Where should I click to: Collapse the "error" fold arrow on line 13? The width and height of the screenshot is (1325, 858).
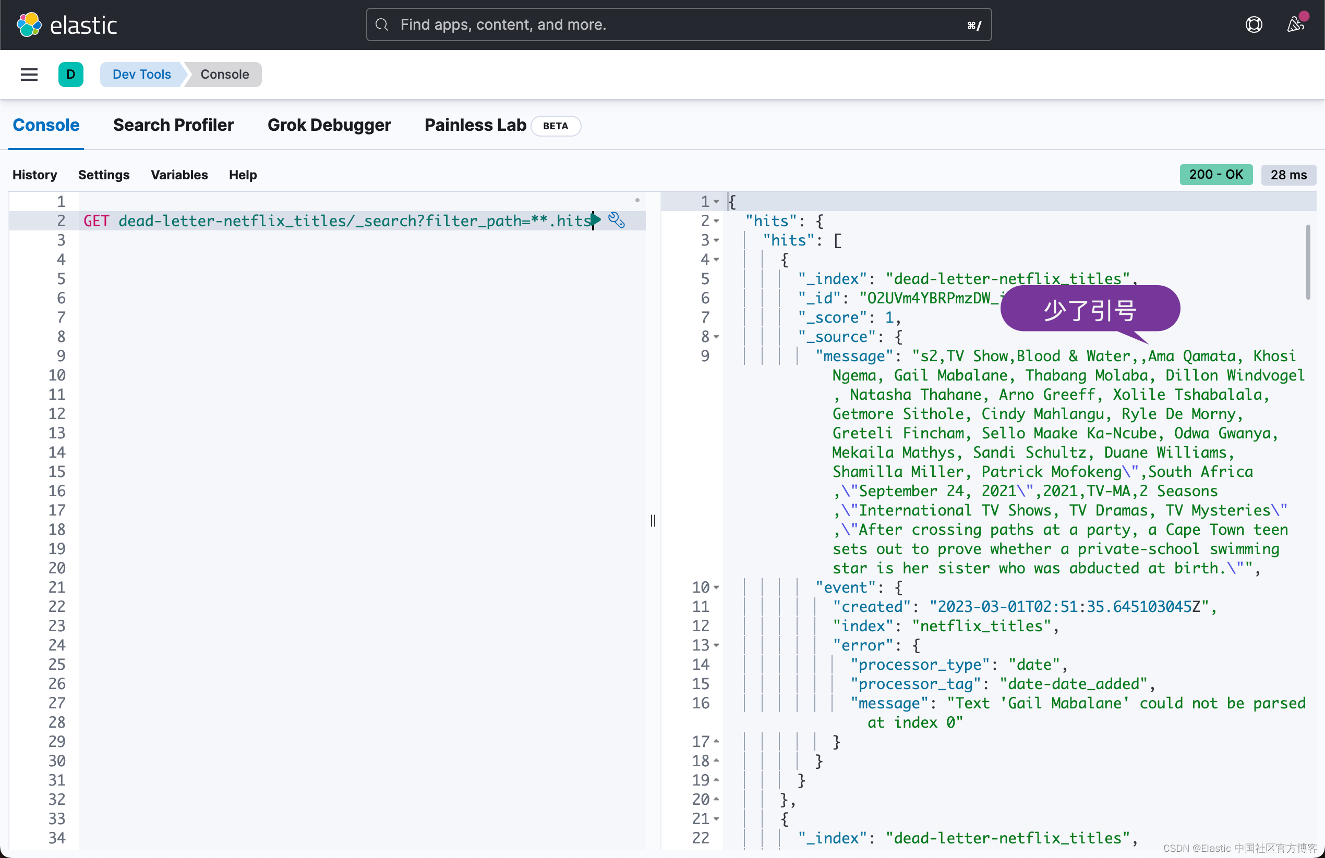pyautogui.click(x=717, y=645)
